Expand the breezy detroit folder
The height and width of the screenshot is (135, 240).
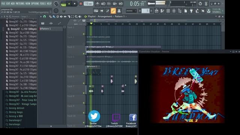click(15, 108)
